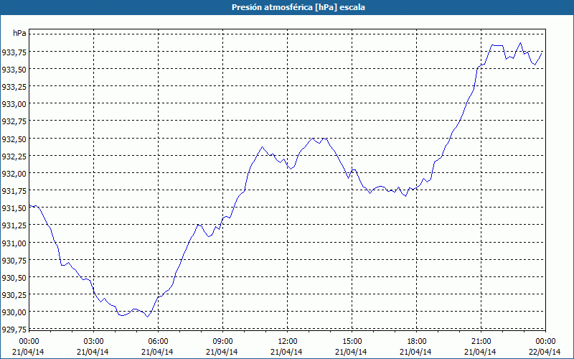Click the 930,75 y-axis value
Viewport: 574px width, 359px height.
point(14,261)
